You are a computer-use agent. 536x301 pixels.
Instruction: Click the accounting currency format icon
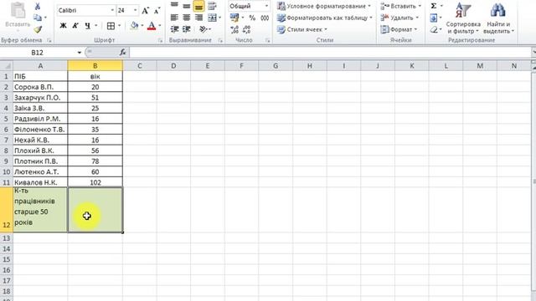click(x=234, y=18)
